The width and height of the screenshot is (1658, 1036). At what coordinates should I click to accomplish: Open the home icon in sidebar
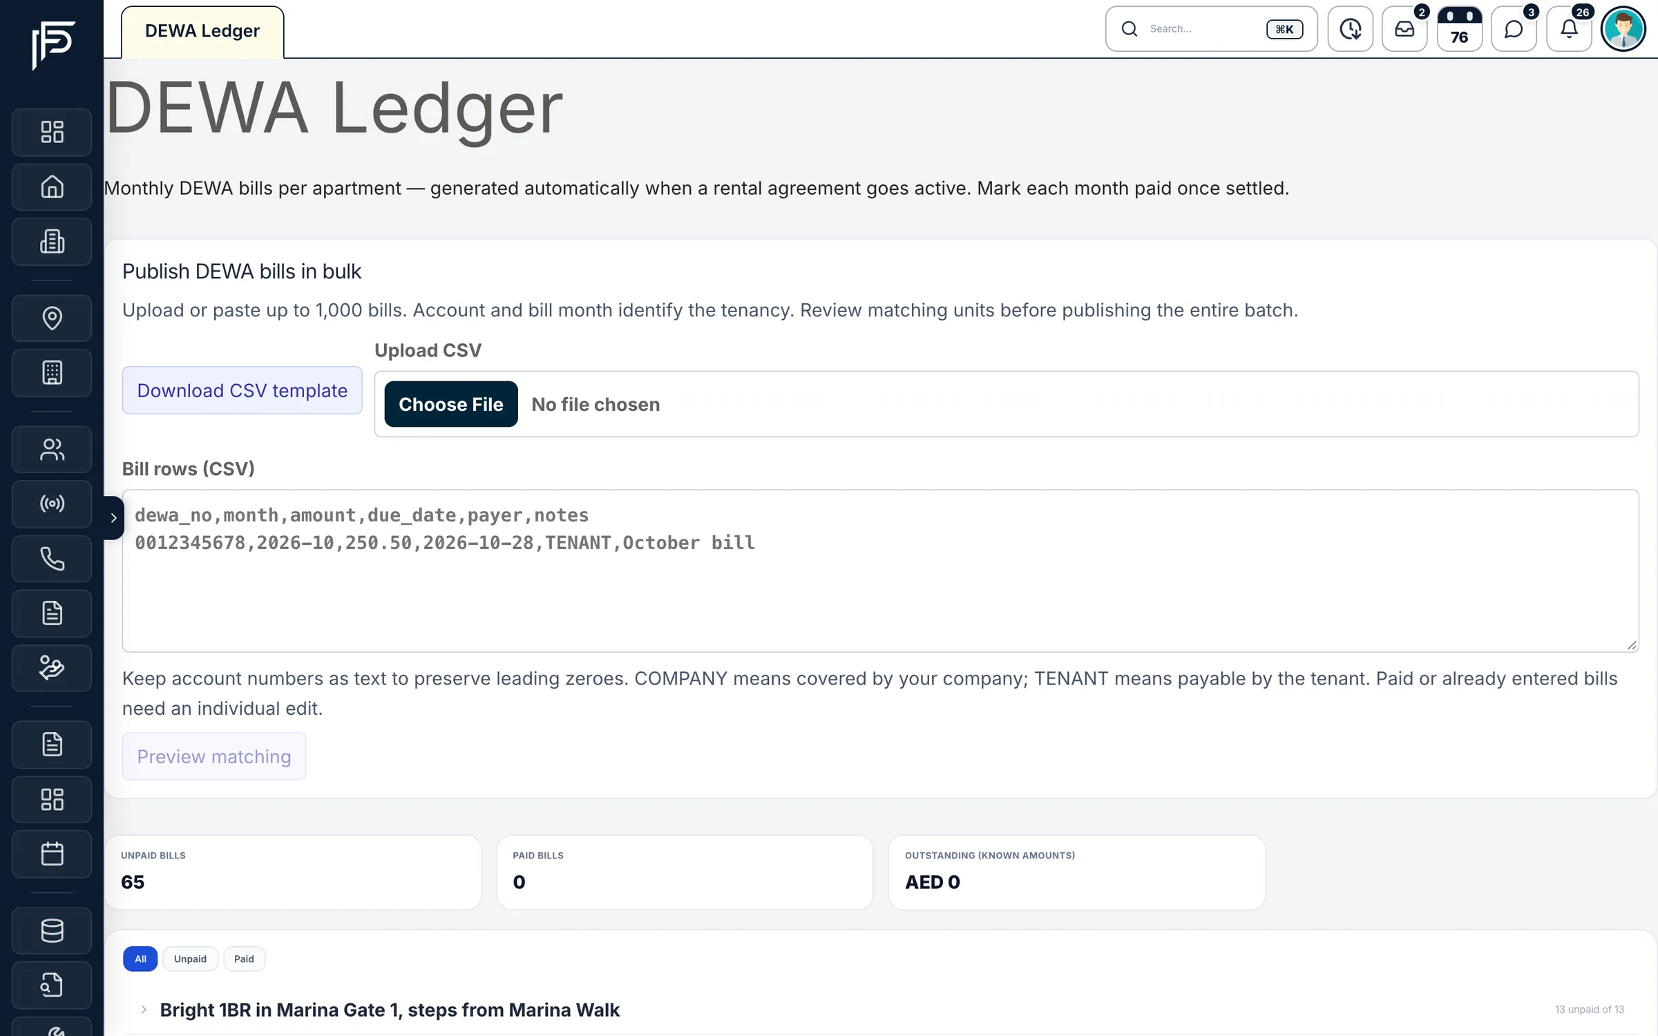click(x=52, y=186)
